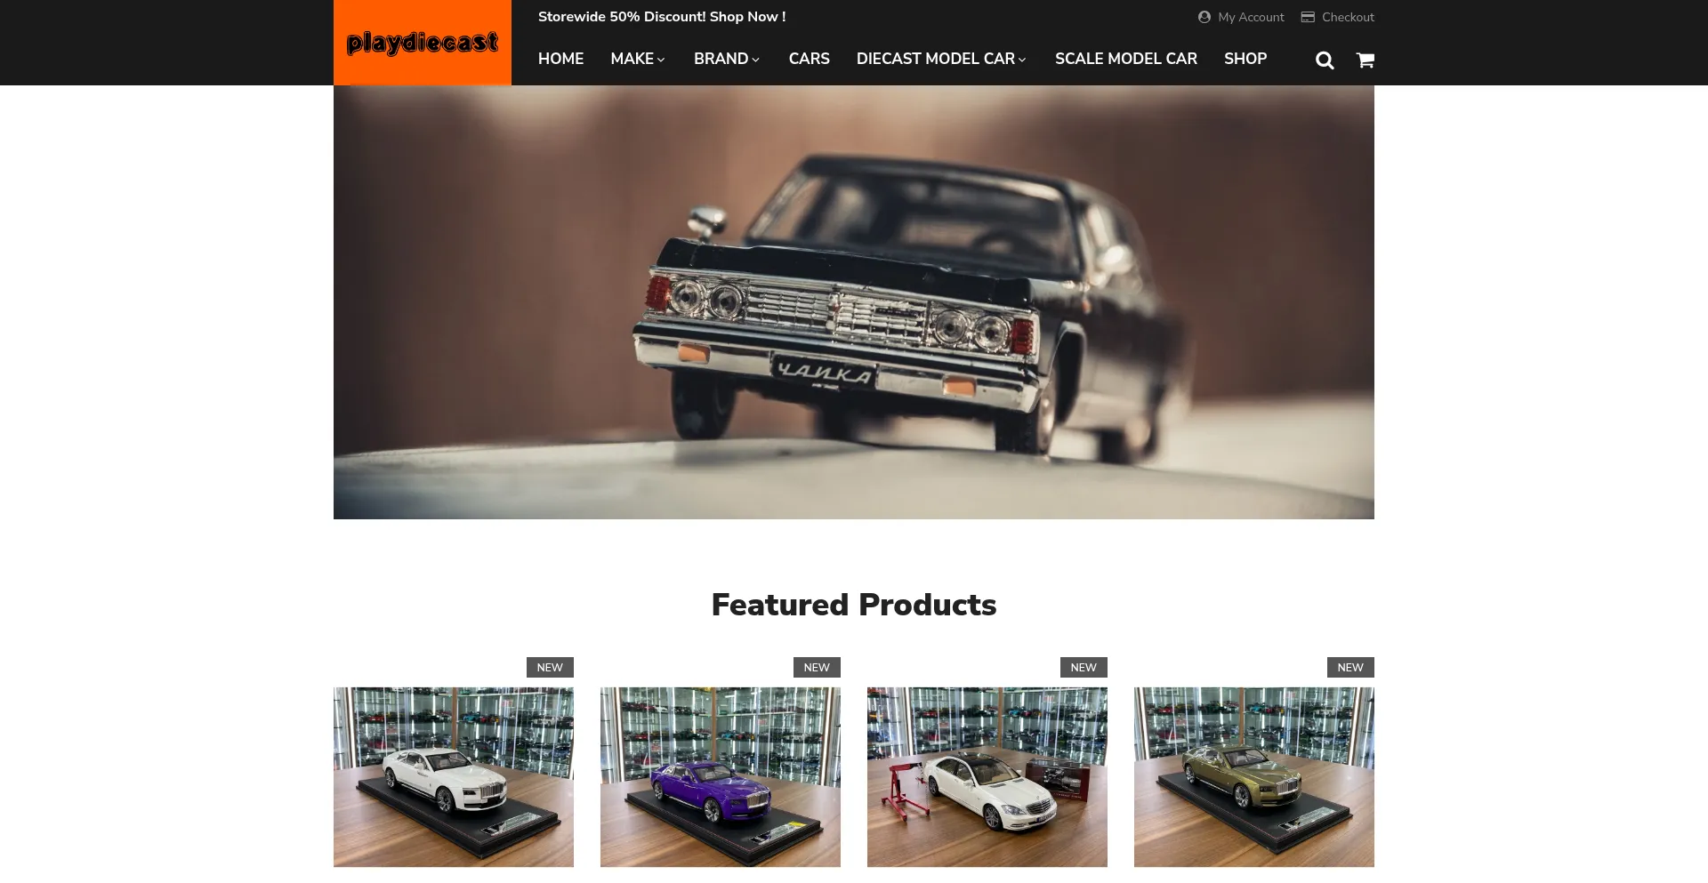
Task: Open the shopping cart icon
Action: (1365, 60)
